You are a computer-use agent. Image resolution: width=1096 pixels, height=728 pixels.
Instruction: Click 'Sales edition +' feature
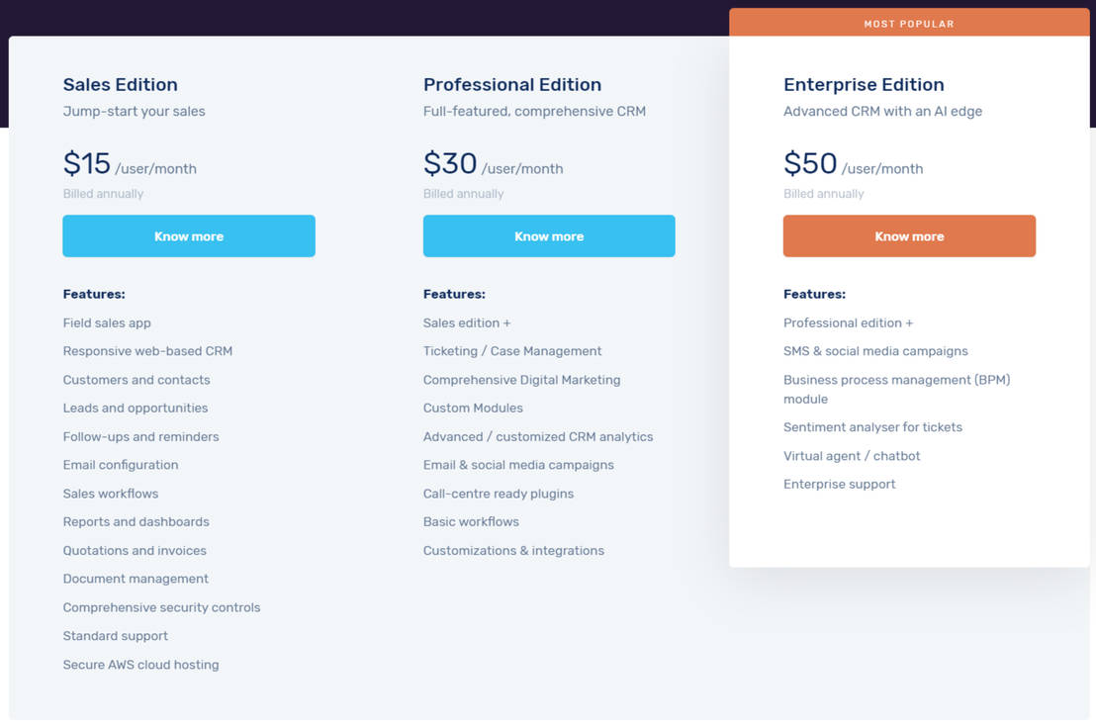pos(467,322)
